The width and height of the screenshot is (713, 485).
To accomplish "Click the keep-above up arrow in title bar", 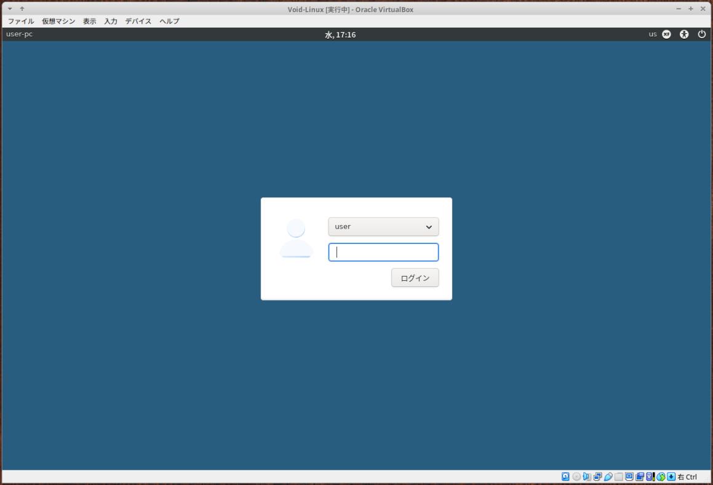I will [22, 9].
